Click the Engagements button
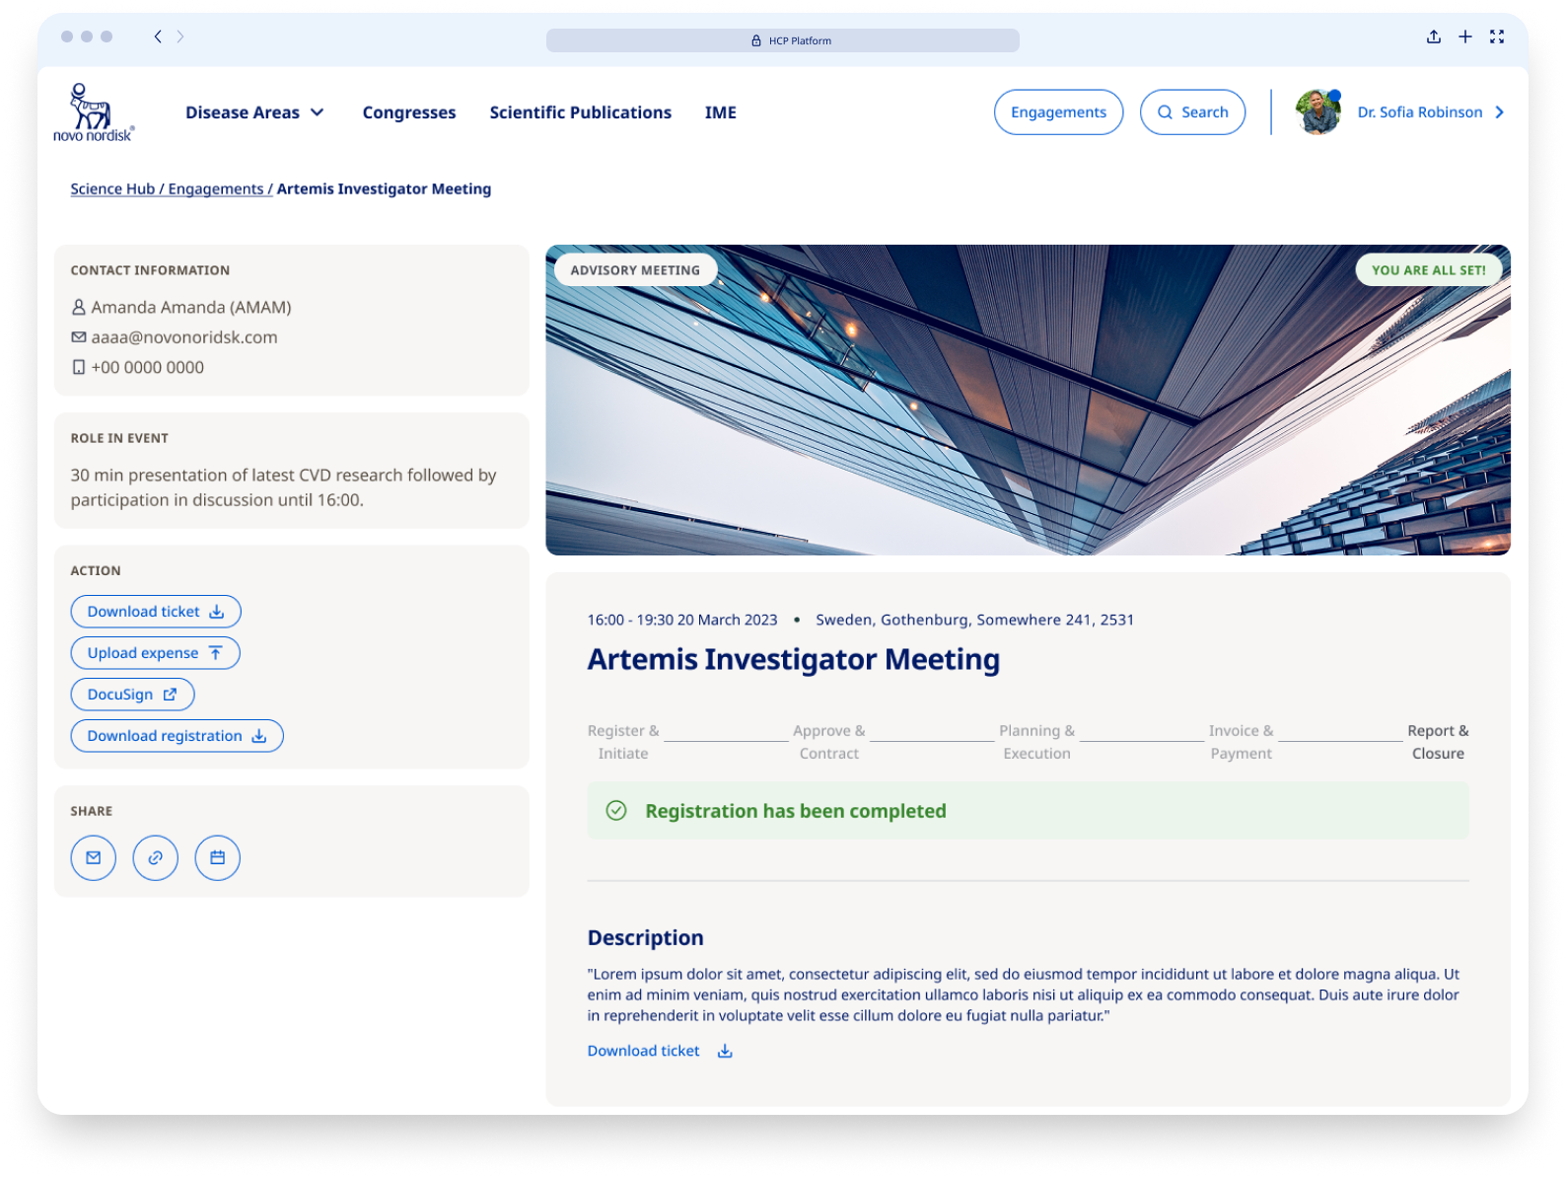1566x1177 pixels. 1058,112
